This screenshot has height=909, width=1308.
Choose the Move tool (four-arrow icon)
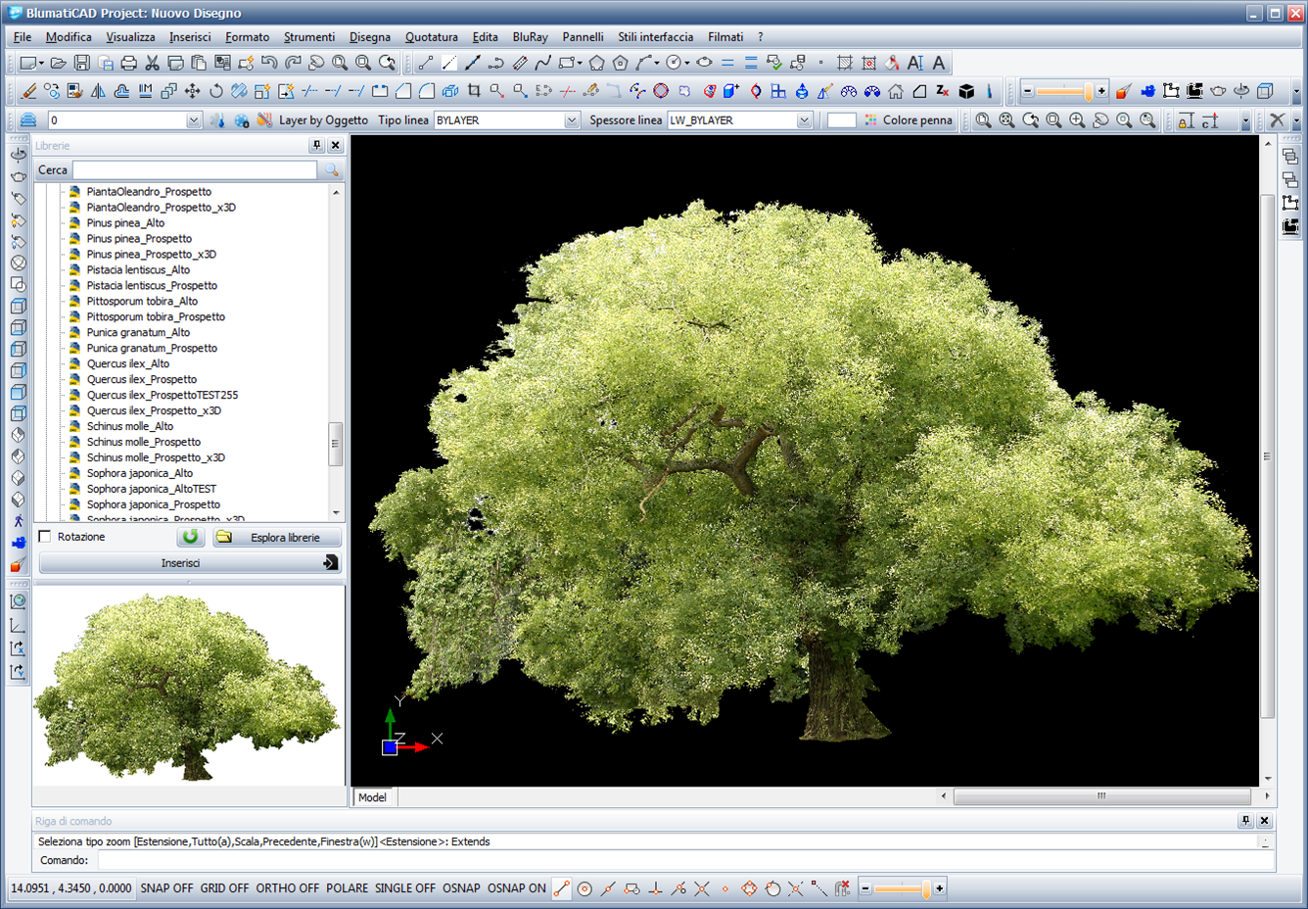pos(192,91)
